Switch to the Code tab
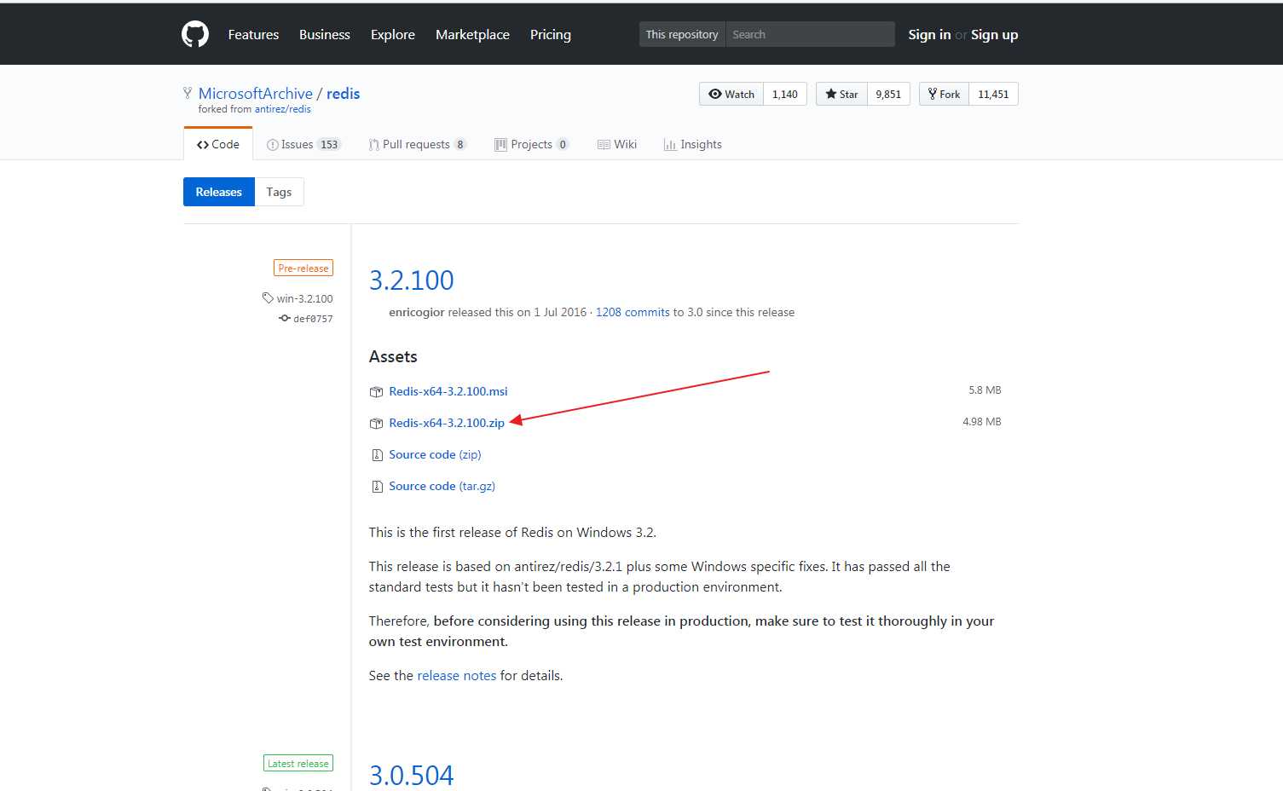Viewport: 1283px width, 791px height. [x=218, y=144]
